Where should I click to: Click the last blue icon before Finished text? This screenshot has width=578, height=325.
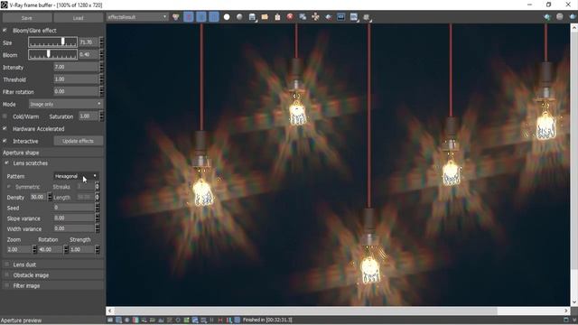(238, 320)
